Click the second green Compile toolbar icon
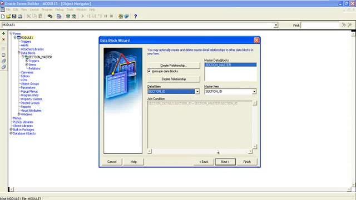This screenshot has height=200, width=356. coord(74,16)
